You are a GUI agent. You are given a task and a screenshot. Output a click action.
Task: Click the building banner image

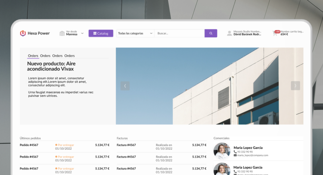209,86
